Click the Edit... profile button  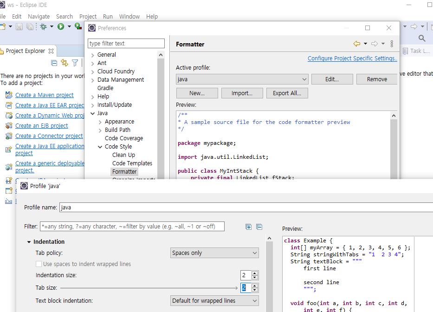[x=332, y=79]
